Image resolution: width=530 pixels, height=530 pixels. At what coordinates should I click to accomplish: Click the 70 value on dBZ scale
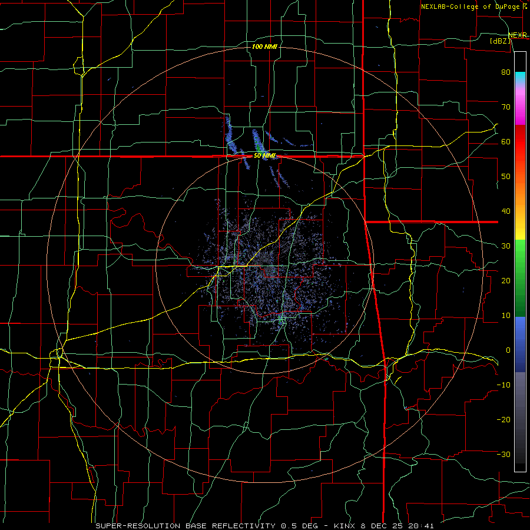pyautogui.click(x=506, y=107)
